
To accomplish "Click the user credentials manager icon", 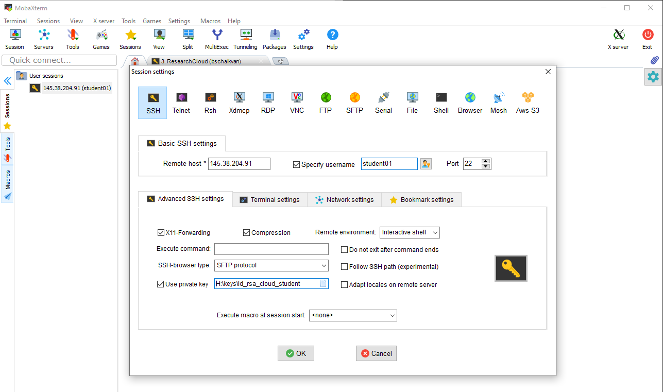I will click(x=426, y=164).
